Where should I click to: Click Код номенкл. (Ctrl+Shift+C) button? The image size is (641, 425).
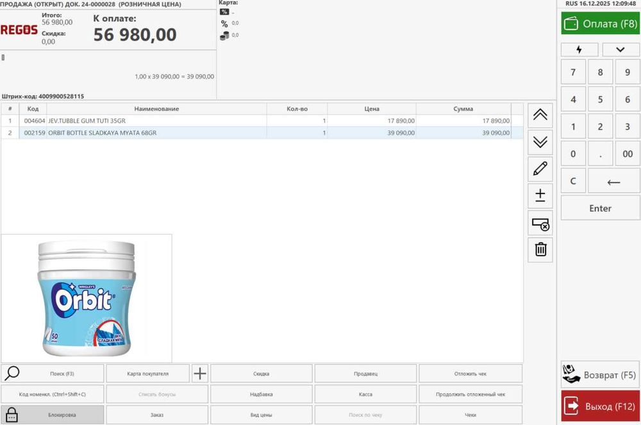pyautogui.click(x=53, y=394)
